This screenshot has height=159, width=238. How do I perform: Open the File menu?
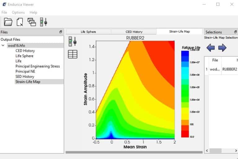tap(4, 12)
